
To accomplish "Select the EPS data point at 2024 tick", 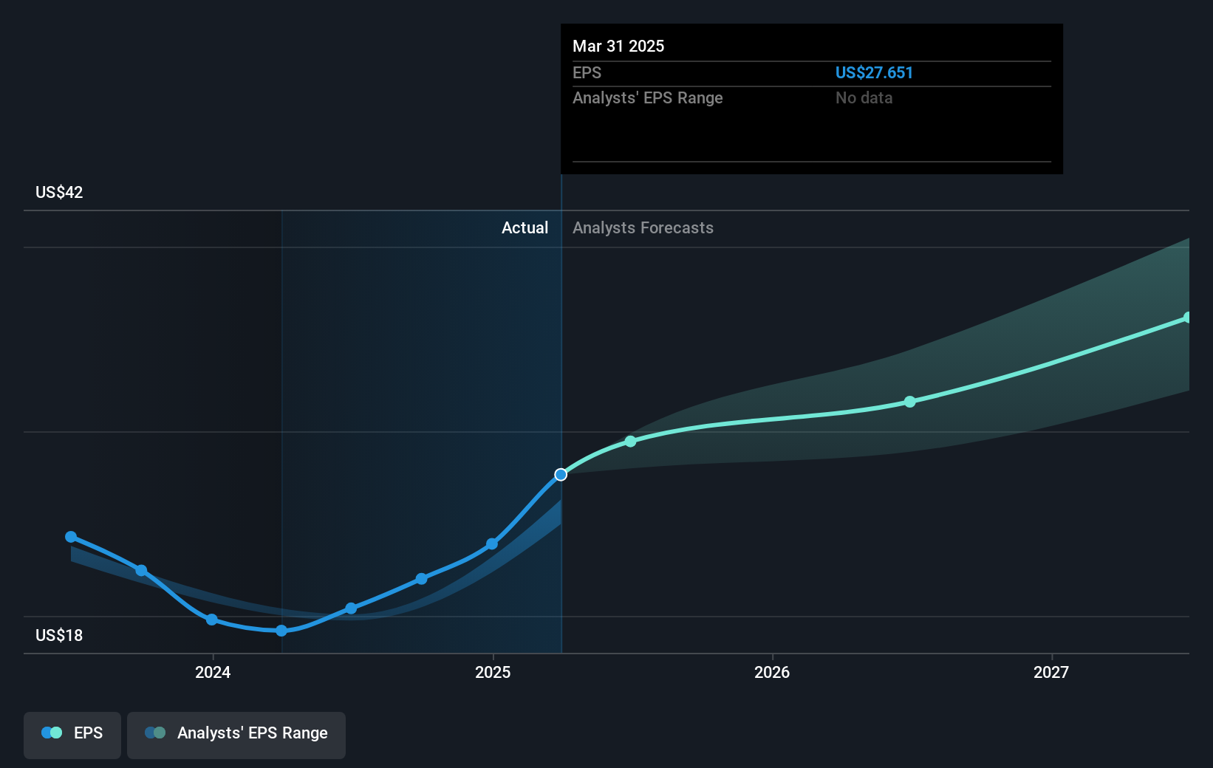I will pos(211,620).
